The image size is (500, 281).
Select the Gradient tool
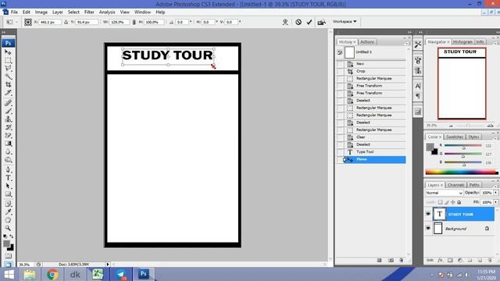[9, 144]
